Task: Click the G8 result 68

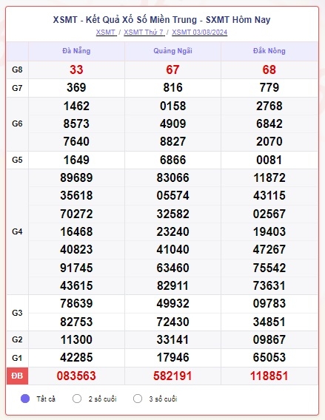Action: (269, 70)
